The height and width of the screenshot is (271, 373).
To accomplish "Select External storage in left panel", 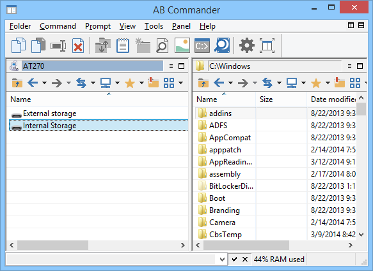I will pos(49,114).
